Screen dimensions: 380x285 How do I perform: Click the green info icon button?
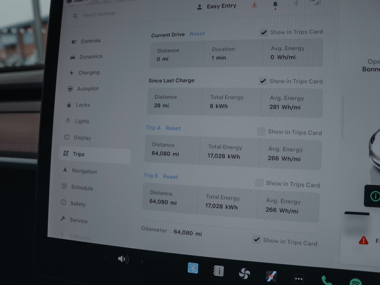[x=375, y=196]
